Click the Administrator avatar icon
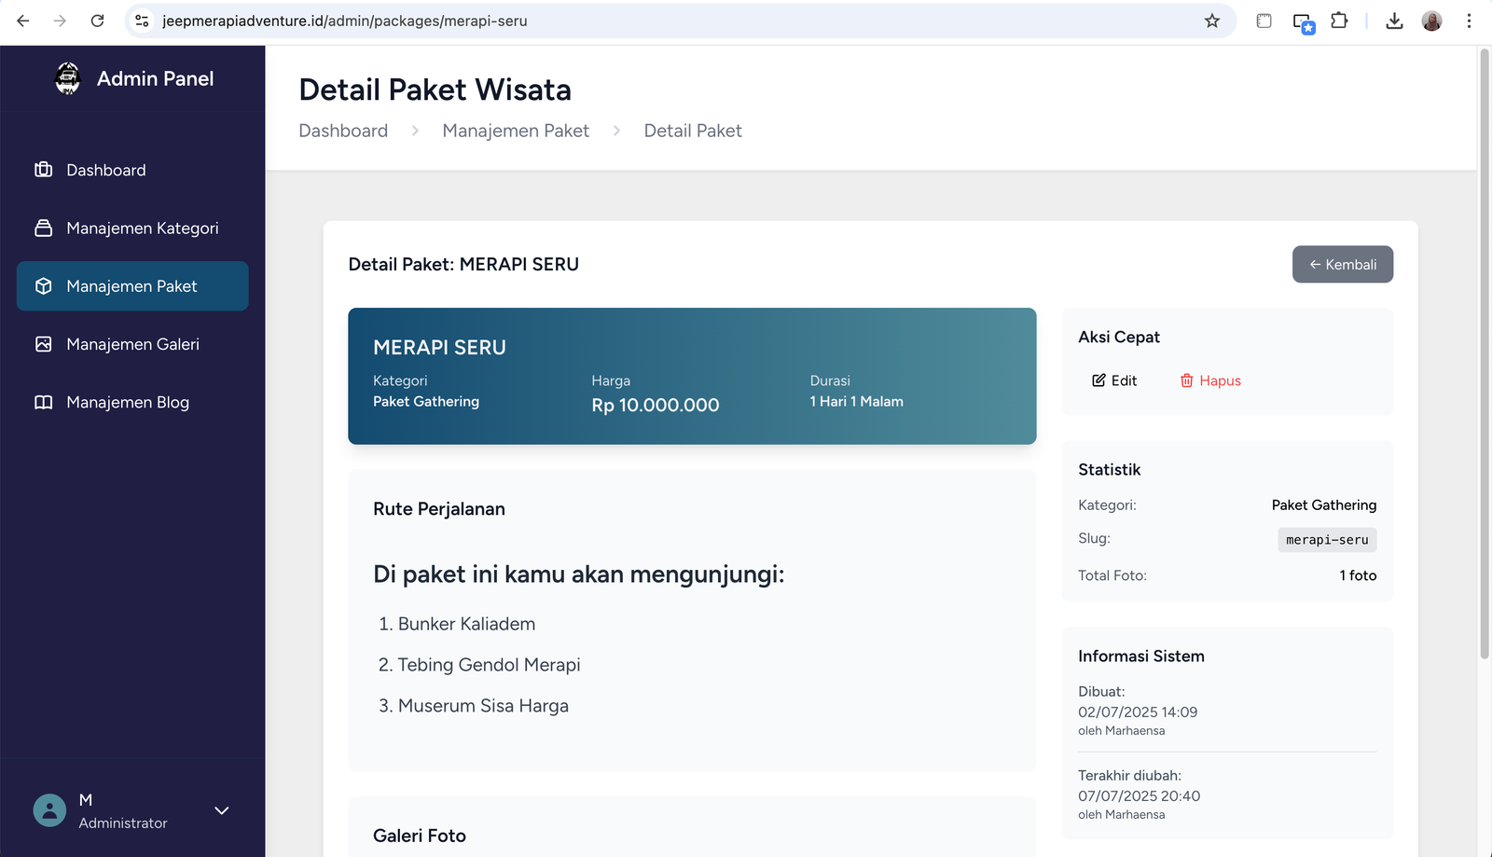 click(49, 810)
